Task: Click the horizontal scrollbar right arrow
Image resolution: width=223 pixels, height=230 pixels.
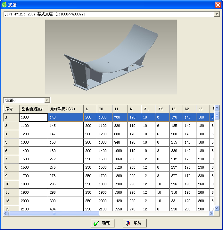Action: (x=211, y=213)
